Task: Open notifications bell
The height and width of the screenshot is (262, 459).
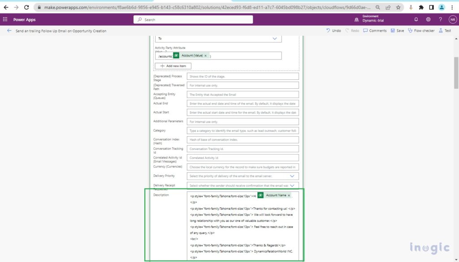Action: 416,19
